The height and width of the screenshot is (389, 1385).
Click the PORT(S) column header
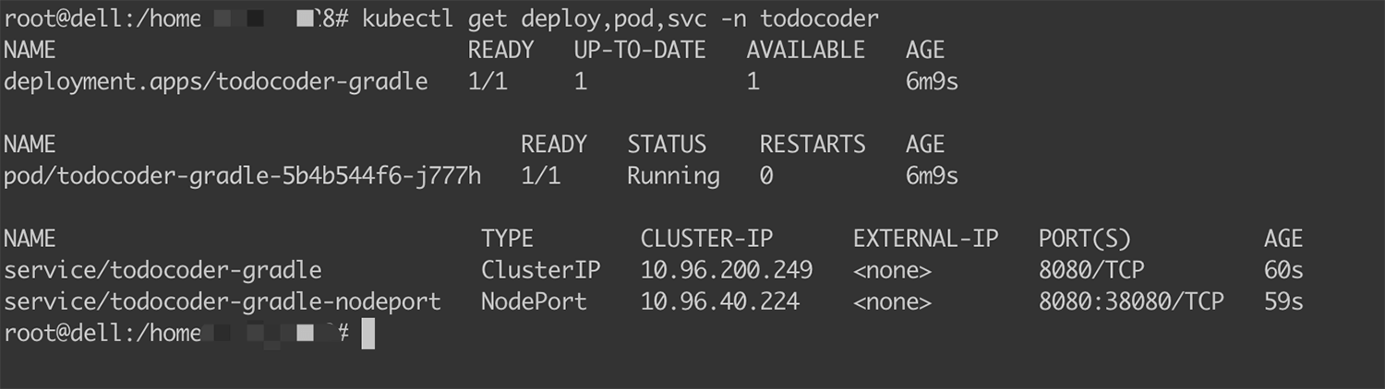(x=1085, y=239)
